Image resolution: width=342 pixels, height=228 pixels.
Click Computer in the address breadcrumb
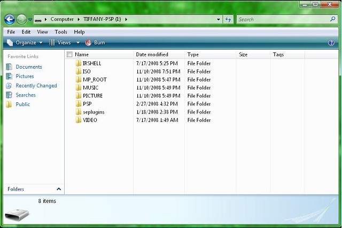tap(62, 19)
